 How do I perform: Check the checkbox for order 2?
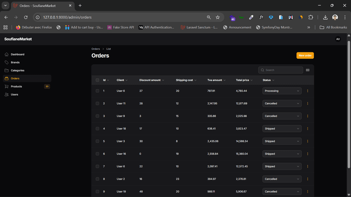(97, 104)
